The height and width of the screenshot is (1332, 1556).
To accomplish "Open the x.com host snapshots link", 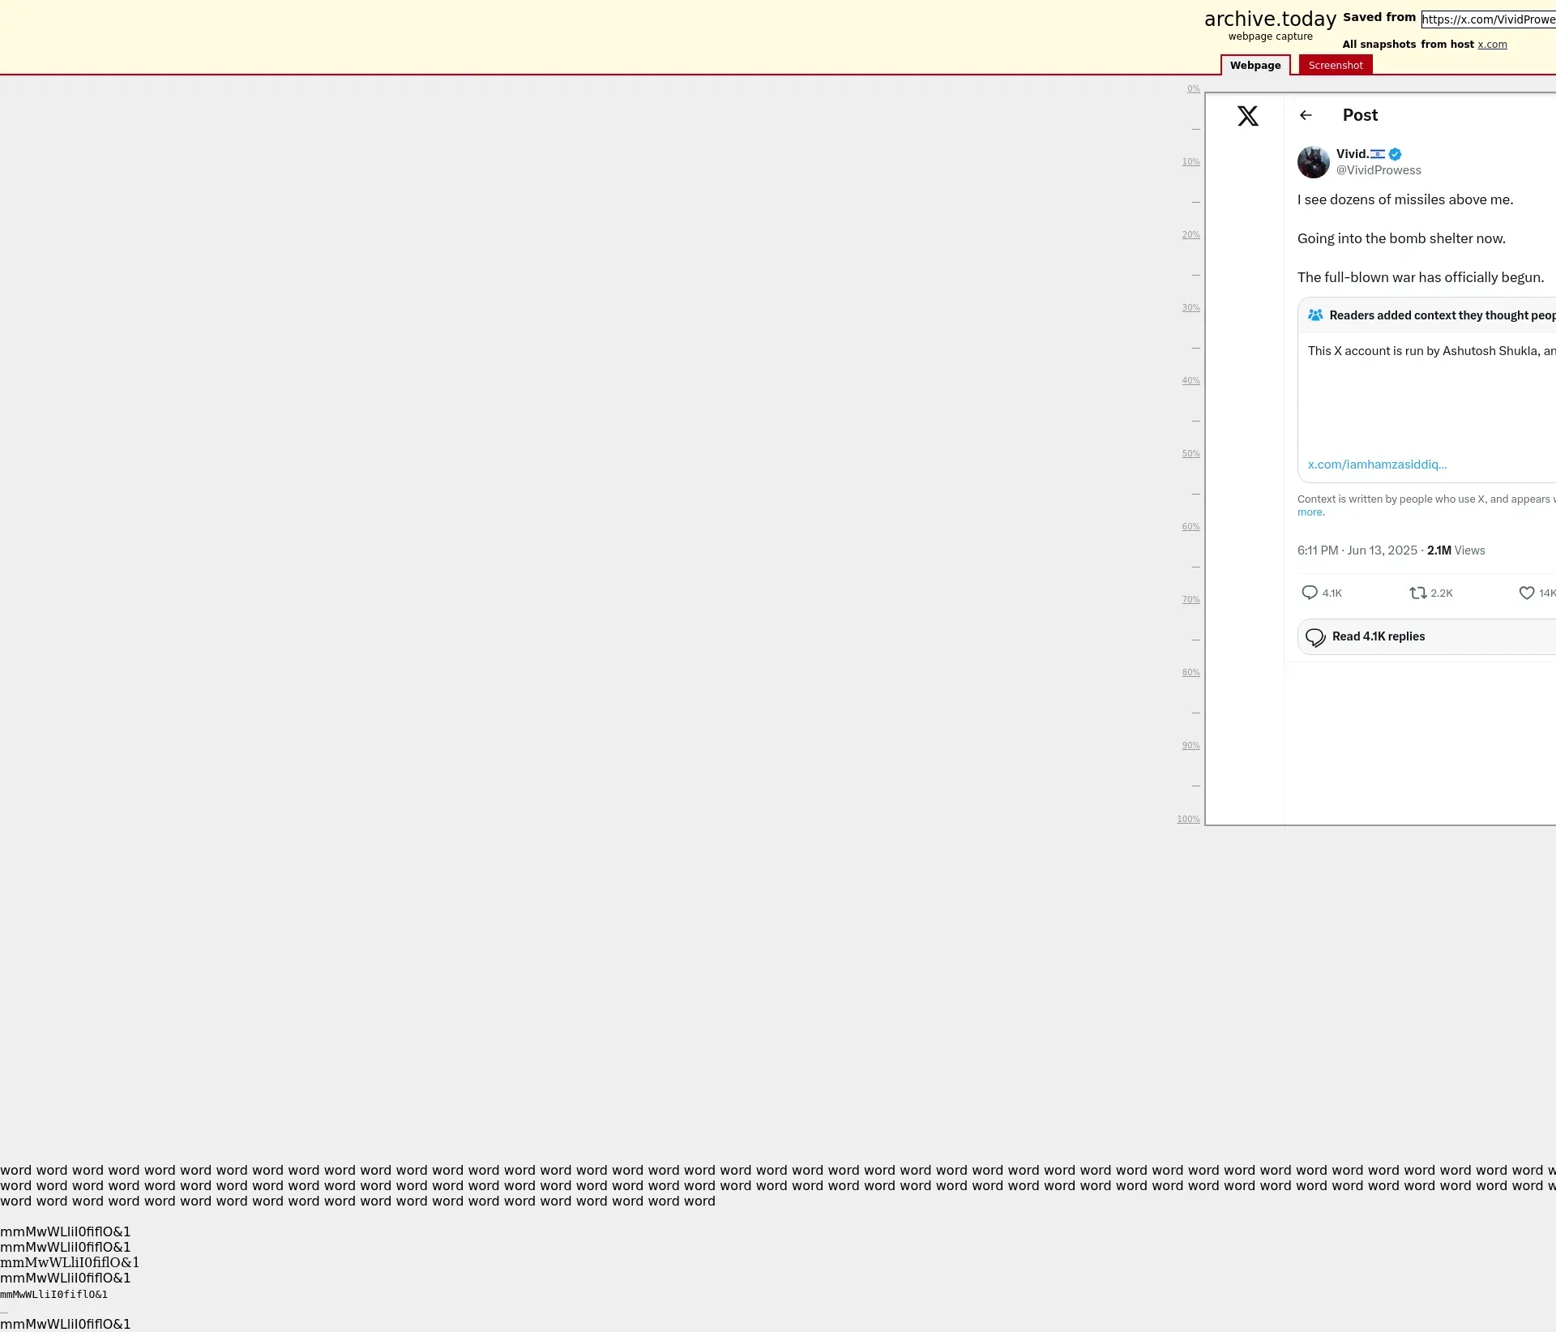I will [x=1491, y=45].
